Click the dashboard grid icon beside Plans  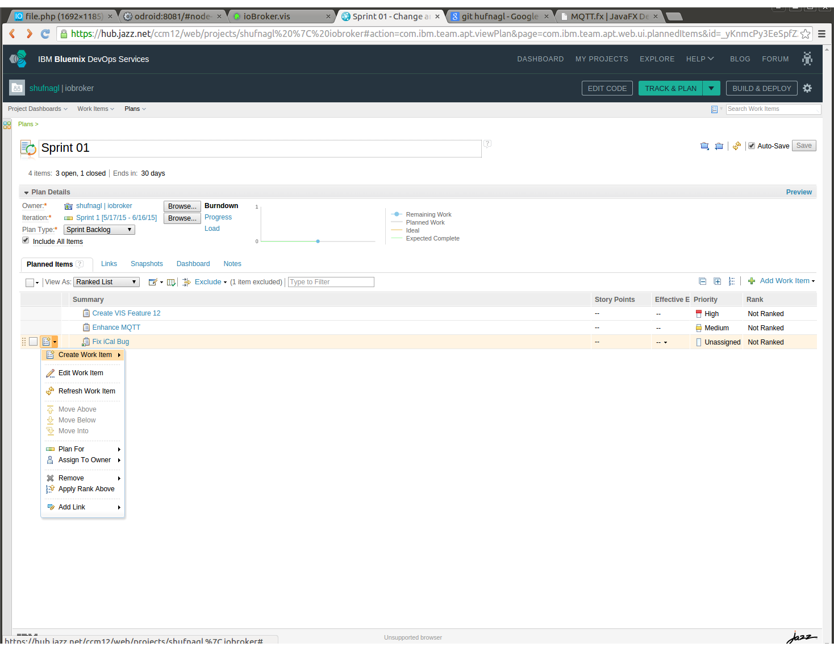[x=7, y=125]
